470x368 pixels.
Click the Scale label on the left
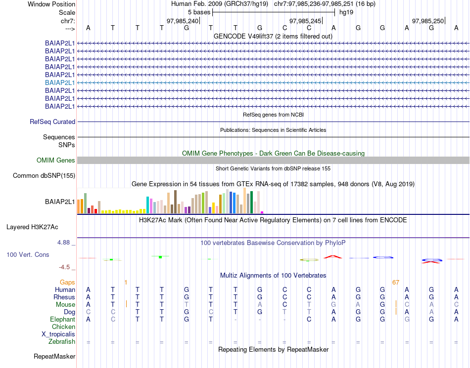pos(67,12)
